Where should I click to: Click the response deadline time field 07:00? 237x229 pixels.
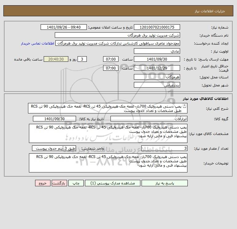[111, 59]
